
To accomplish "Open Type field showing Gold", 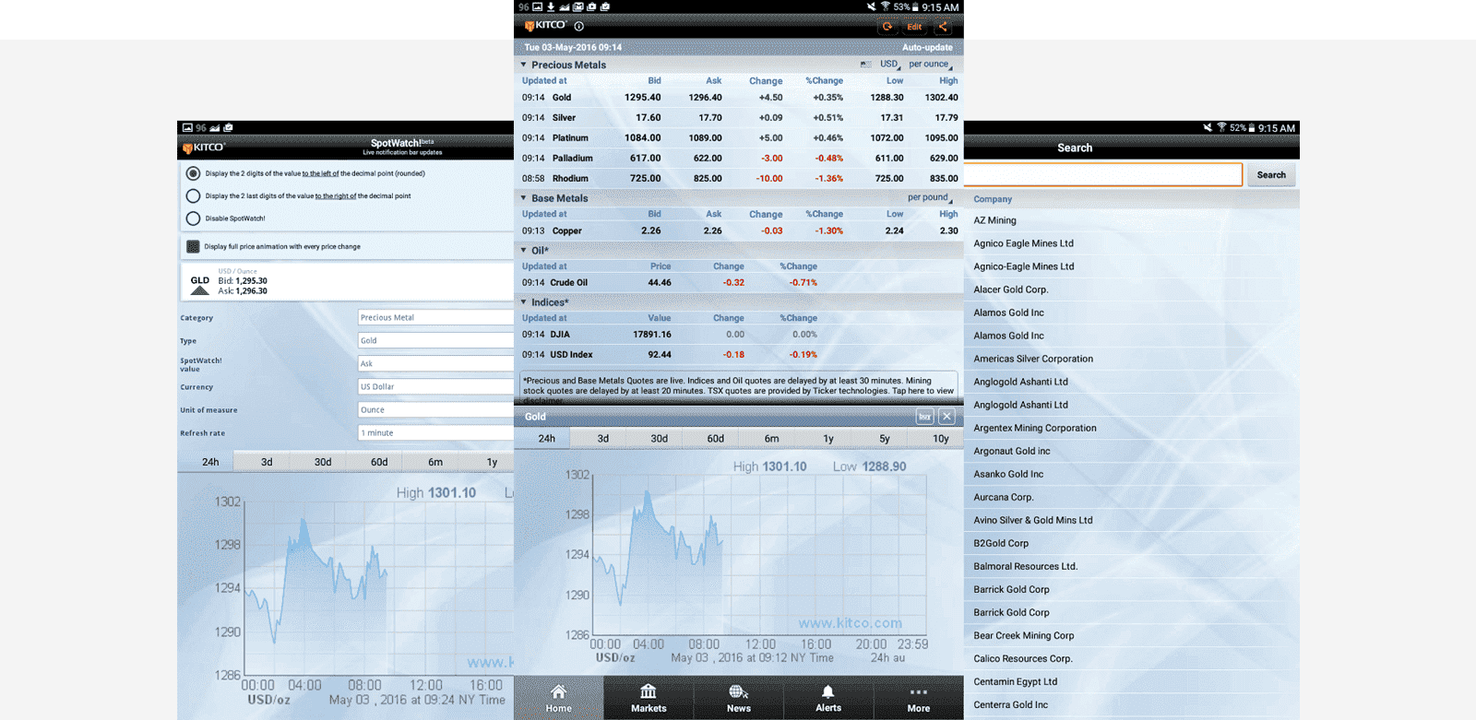I will 435,340.
